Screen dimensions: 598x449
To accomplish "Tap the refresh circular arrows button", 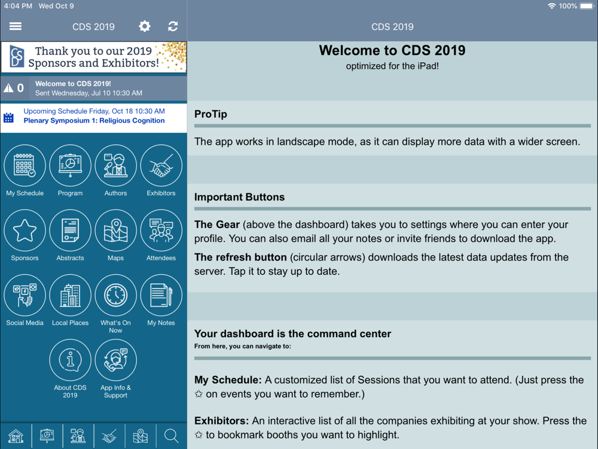I will coord(173,26).
